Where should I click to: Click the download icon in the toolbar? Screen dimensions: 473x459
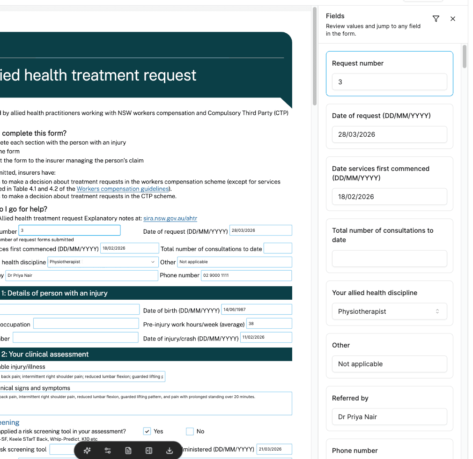170,451
